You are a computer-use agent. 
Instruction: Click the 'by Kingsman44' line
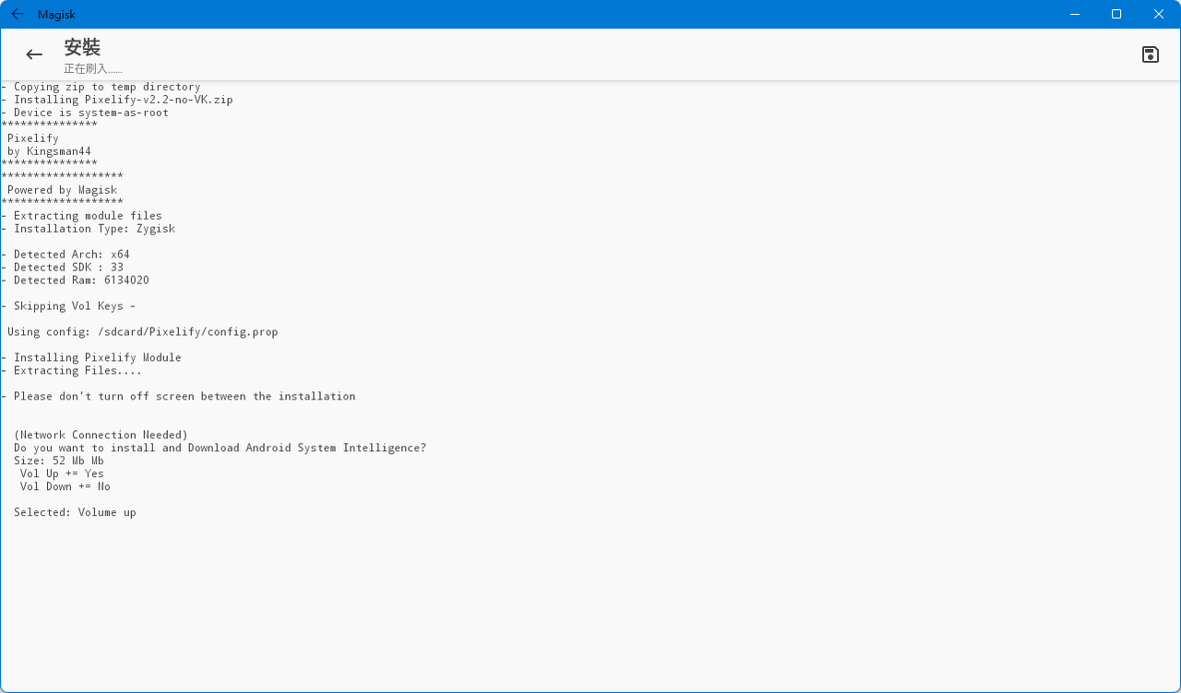(x=49, y=151)
